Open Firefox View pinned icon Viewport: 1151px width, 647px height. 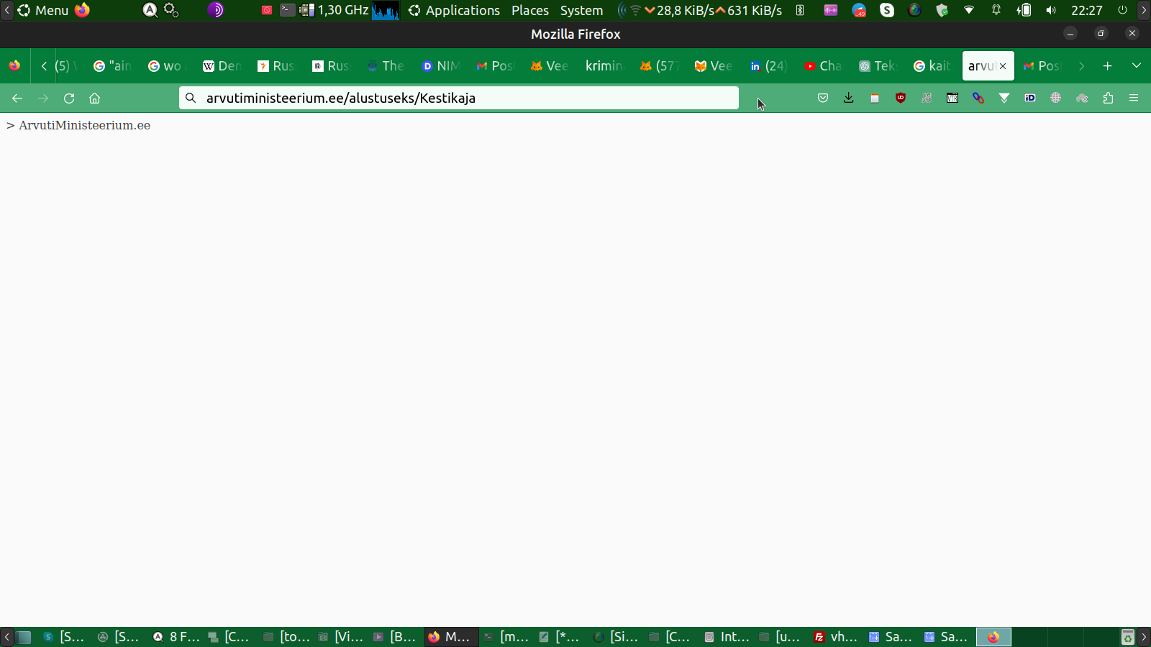[14, 66]
